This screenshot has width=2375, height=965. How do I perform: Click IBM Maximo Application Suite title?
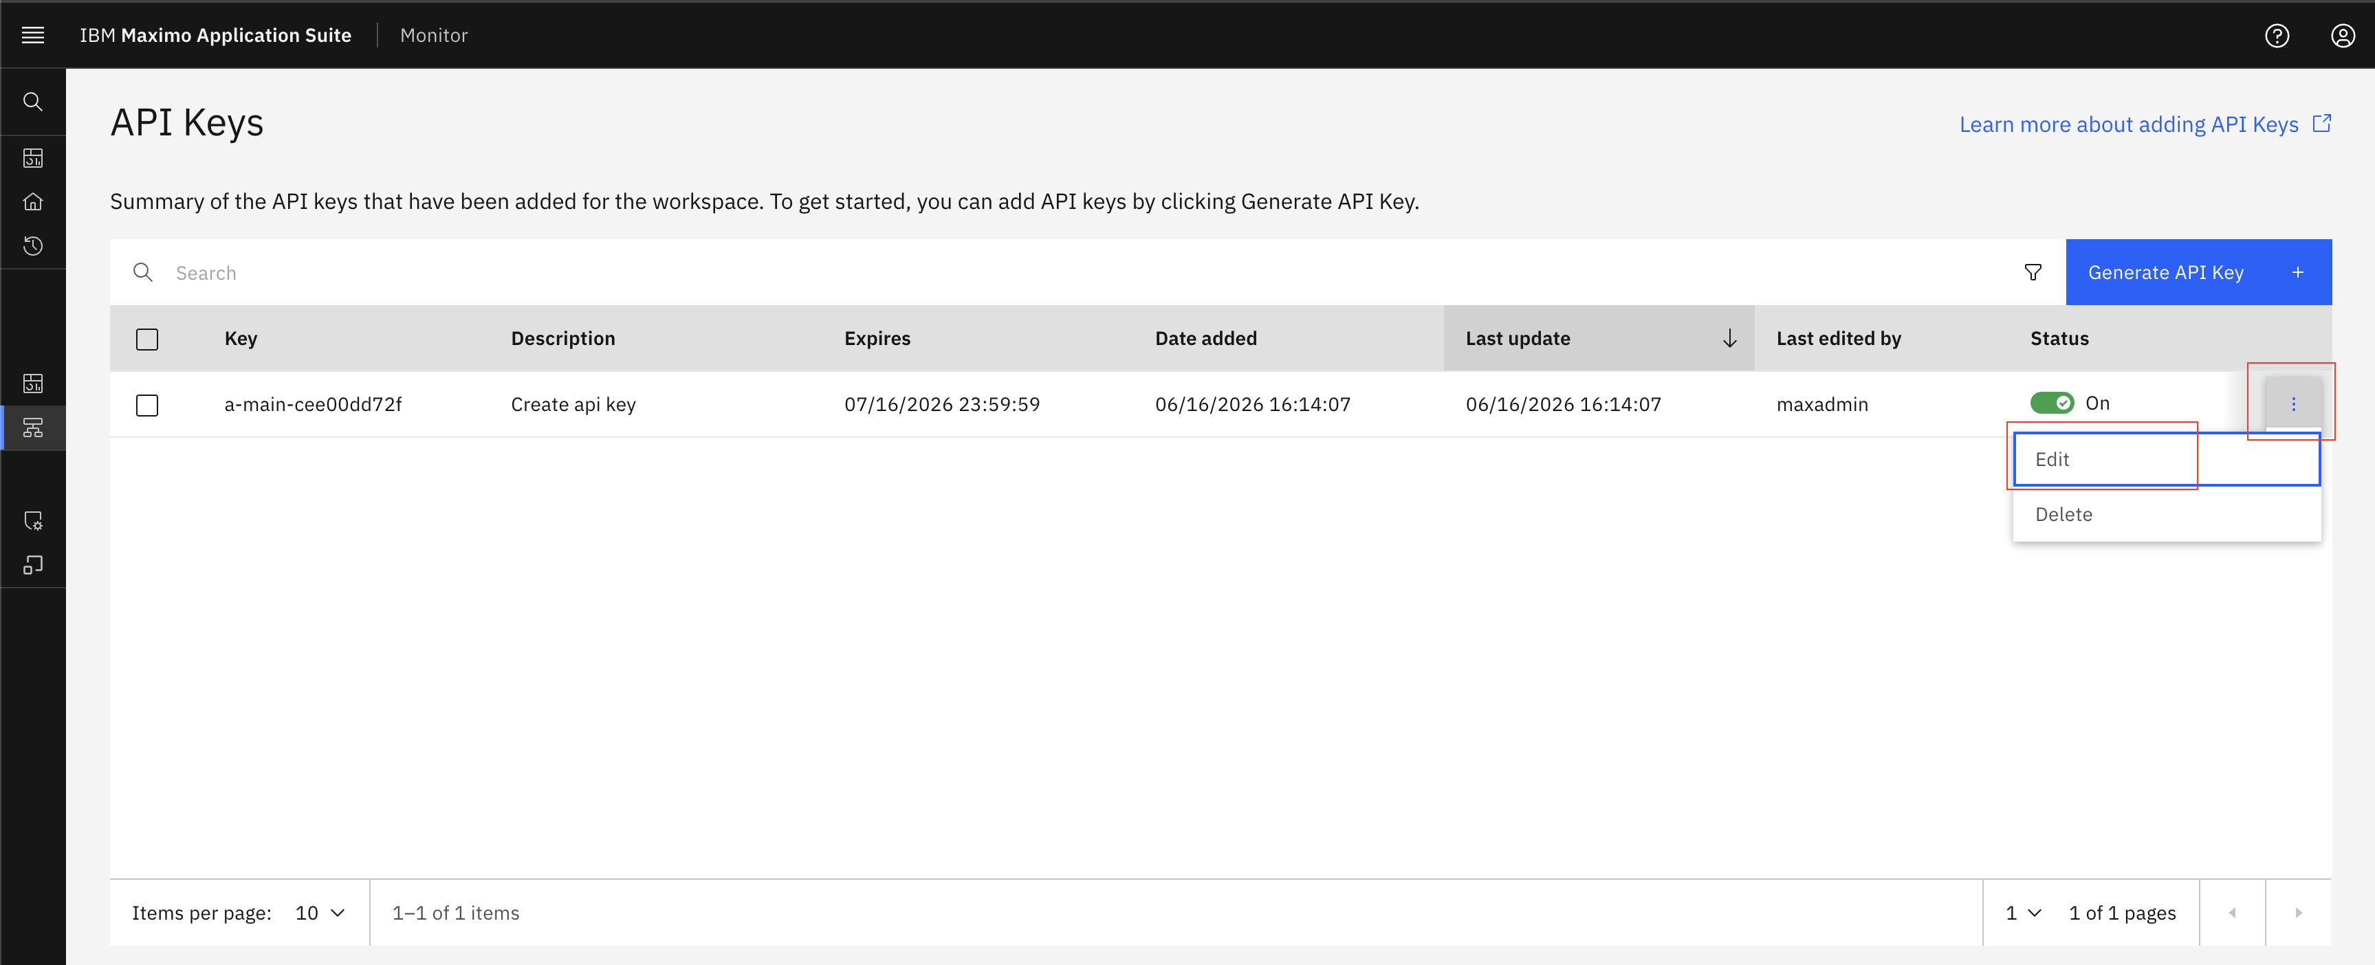215,35
